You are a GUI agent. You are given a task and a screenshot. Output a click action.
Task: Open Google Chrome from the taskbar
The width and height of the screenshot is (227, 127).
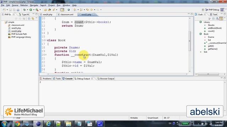pyautogui.click(x=17, y=124)
